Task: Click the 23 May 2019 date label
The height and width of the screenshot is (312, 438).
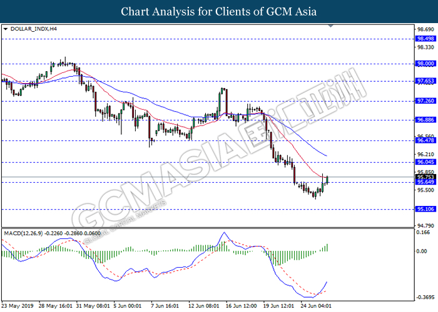Action: click(x=18, y=306)
